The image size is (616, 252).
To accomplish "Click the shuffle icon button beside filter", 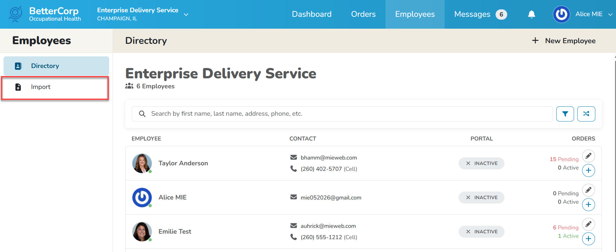I will coord(586,114).
